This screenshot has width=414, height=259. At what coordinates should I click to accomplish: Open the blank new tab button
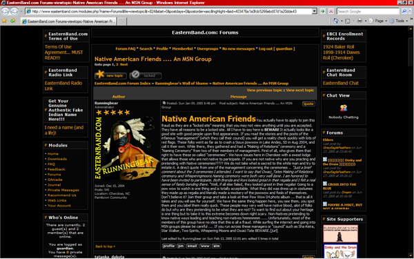tap(122, 21)
